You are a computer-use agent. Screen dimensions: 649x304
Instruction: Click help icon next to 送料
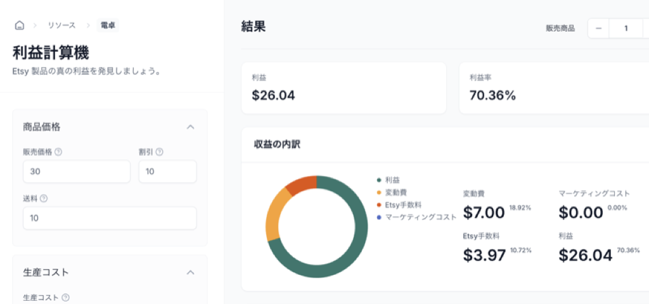pos(44,198)
